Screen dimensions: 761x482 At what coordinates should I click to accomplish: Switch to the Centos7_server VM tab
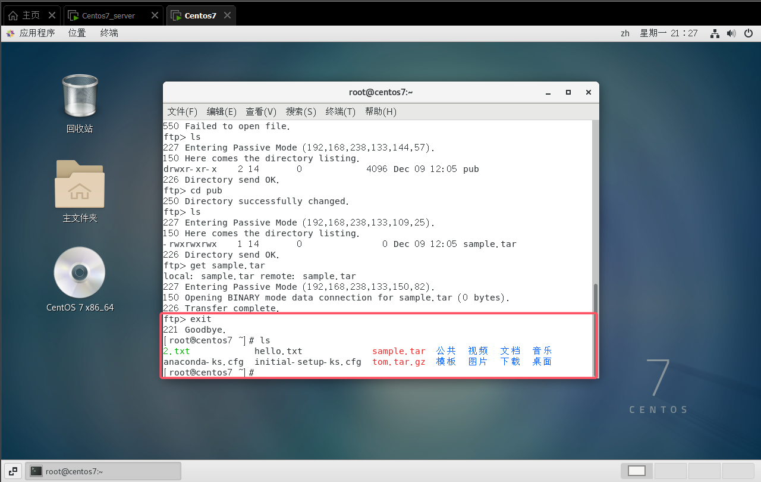pos(108,15)
